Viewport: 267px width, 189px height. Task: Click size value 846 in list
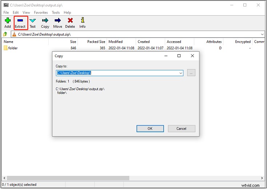pyautogui.click(x=73, y=48)
